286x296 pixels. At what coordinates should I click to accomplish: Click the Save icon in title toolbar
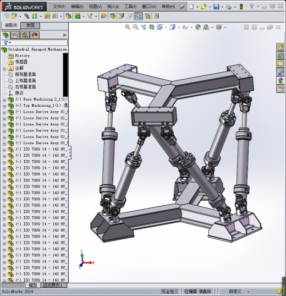(x=216, y=7)
